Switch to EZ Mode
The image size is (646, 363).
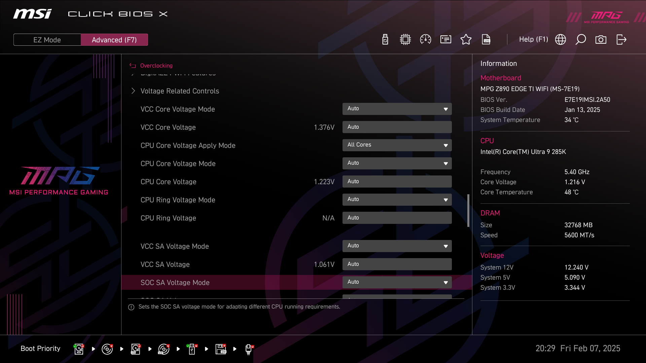(47, 40)
